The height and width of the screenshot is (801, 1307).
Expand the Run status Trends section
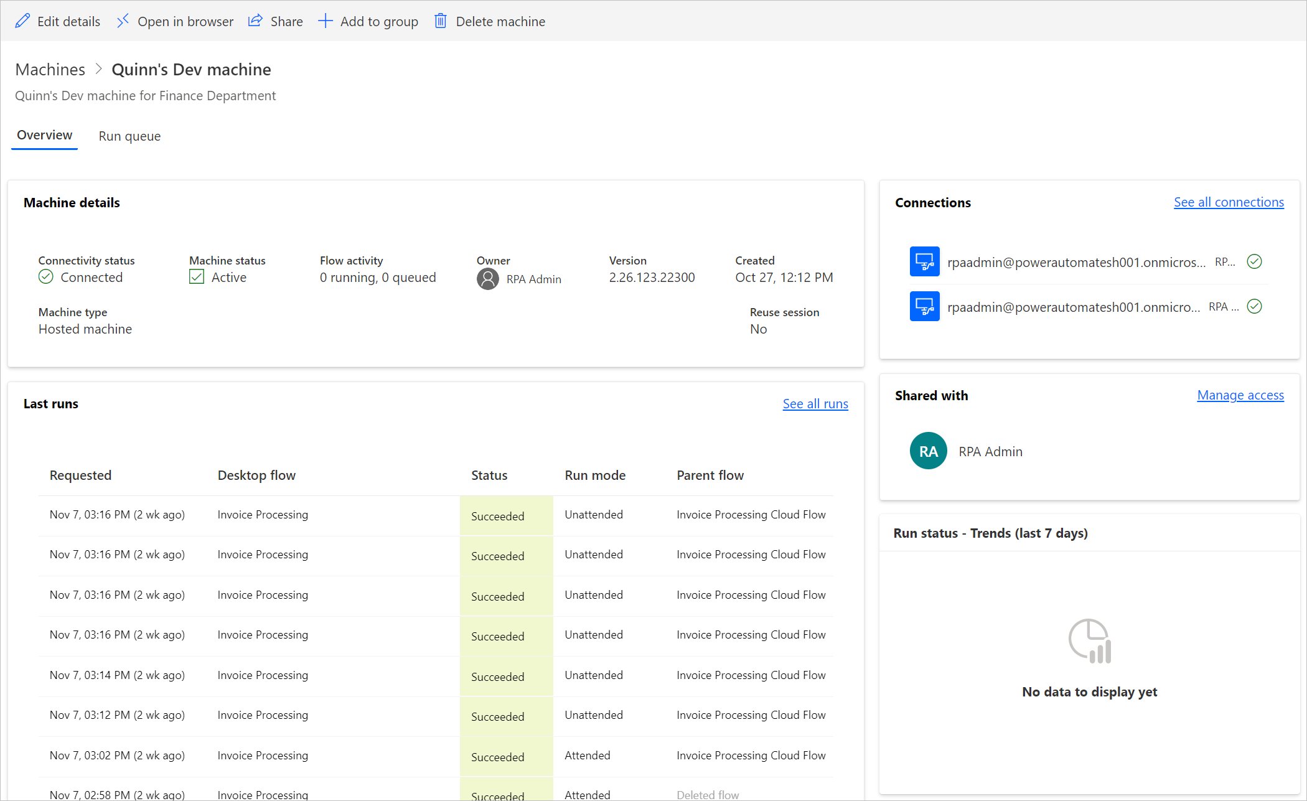click(x=991, y=533)
